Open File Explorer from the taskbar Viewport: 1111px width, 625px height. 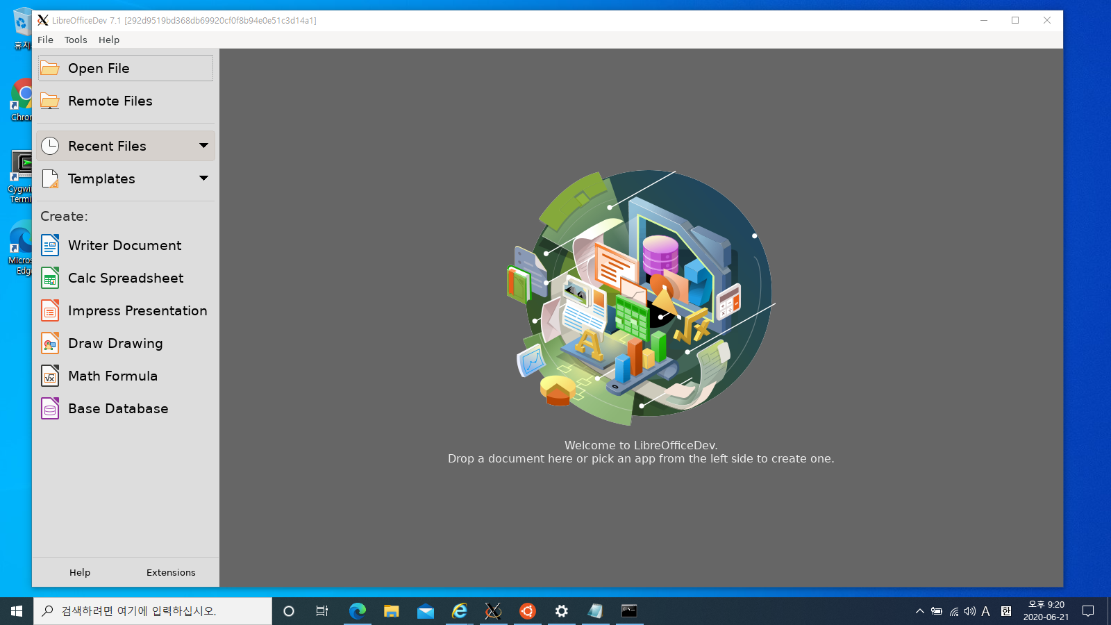pos(392,611)
